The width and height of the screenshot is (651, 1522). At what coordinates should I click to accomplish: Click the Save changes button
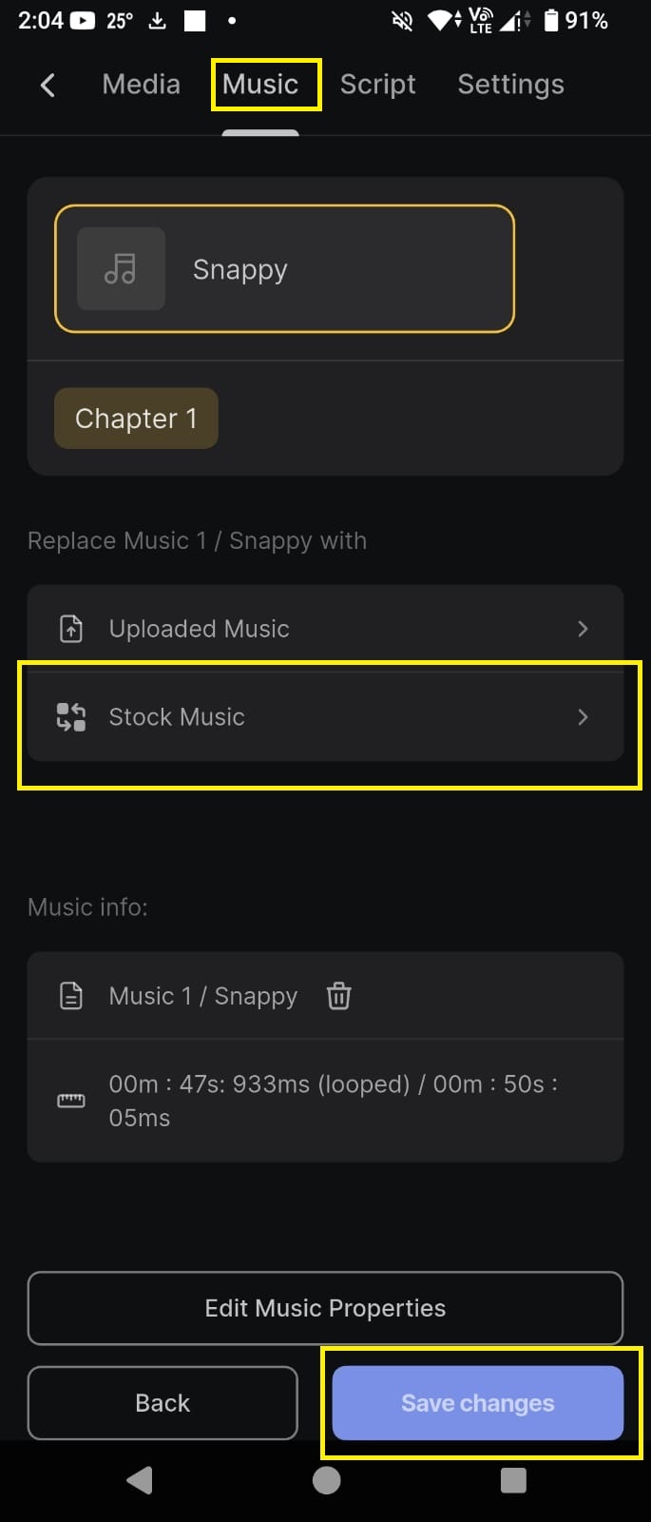click(477, 1403)
